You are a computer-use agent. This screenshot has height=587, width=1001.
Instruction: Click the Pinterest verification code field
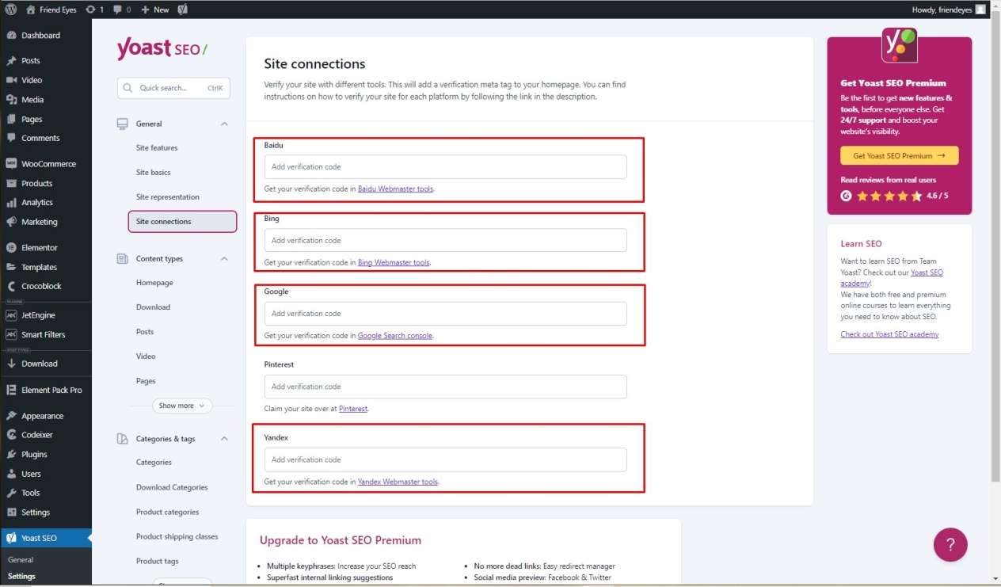[445, 387]
